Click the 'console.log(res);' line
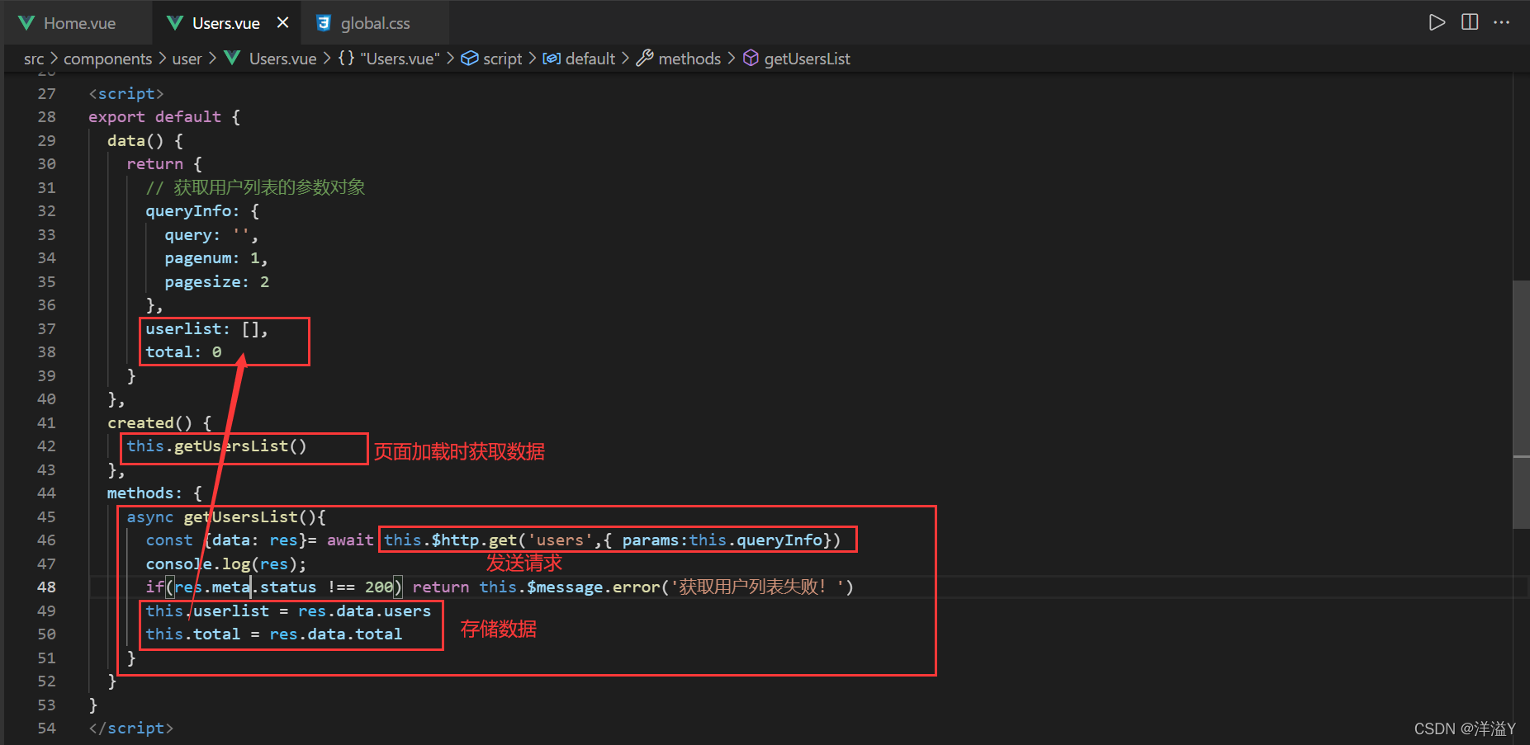This screenshot has height=745, width=1530. (x=226, y=563)
